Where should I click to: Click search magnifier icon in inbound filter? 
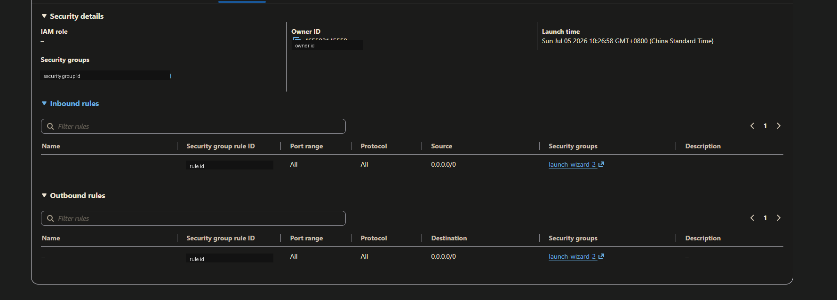click(x=50, y=126)
